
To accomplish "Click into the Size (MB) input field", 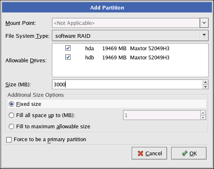I will pos(128,84).
